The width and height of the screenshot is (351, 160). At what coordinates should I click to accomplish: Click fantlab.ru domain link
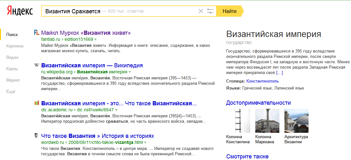coord(50,40)
